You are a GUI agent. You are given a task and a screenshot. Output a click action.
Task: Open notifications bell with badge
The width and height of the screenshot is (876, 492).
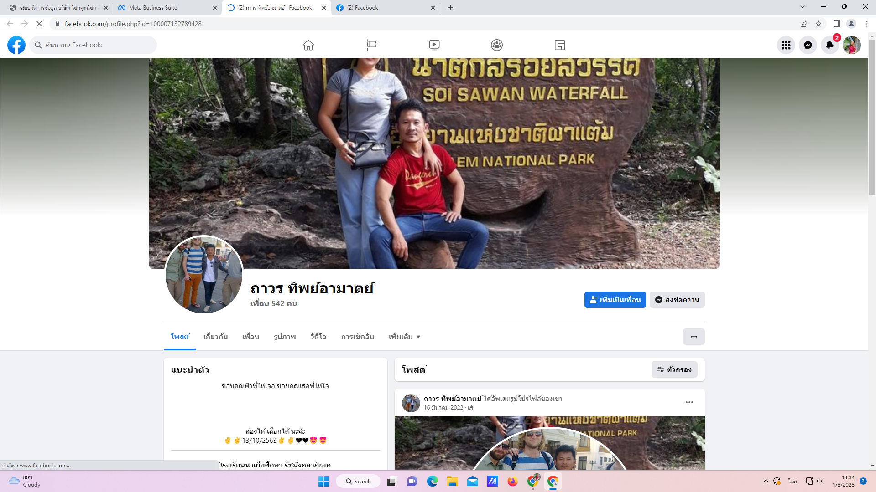point(829,45)
